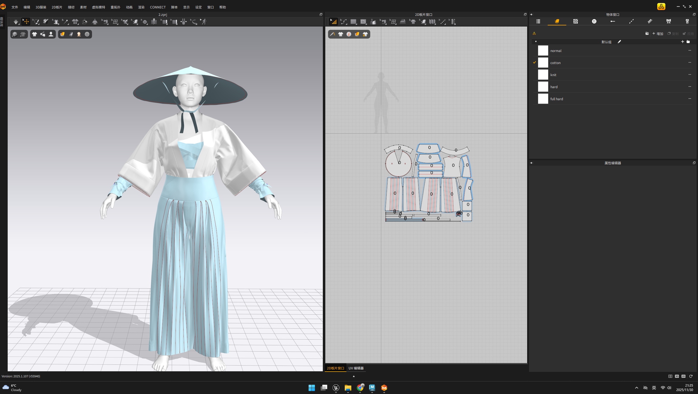Image resolution: width=698 pixels, height=394 pixels.
Task: Click the 增加 add fabric button
Action: (658, 34)
